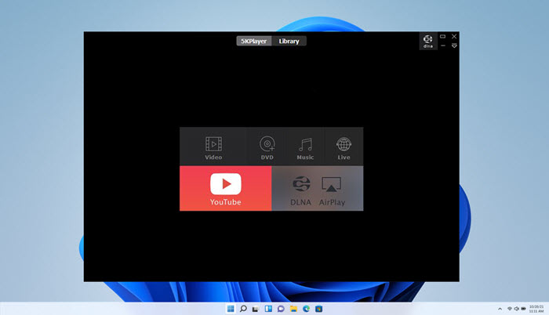Open the Music file option
The height and width of the screenshot is (315, 549).
click(305, 148)
